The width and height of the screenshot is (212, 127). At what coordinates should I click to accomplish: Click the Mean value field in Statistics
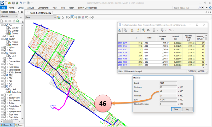(x=168, y=91)
